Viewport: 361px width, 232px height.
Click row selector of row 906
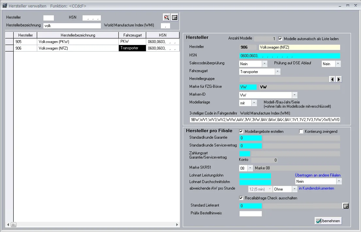coord(9,48)
